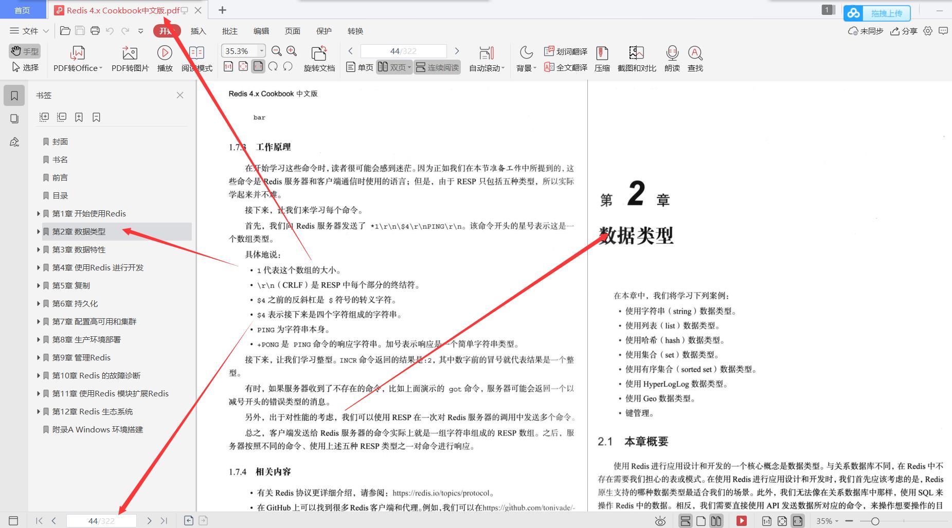Toggle bookmark panel icon in left sidebar
The height and width of the screenshot is (528, 952).
point(14,95)
